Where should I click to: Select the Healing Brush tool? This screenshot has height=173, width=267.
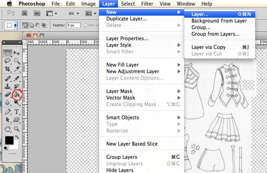pyautogui.click(x=8, y=79)
